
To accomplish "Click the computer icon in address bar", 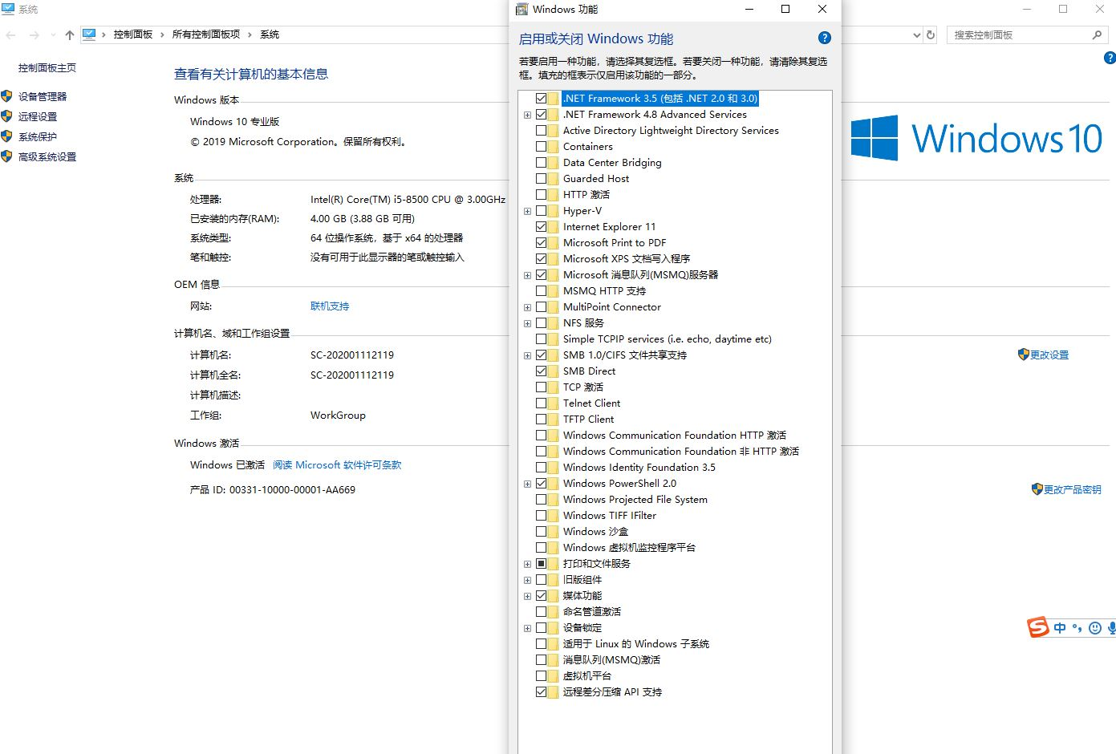I will [89, 34].
